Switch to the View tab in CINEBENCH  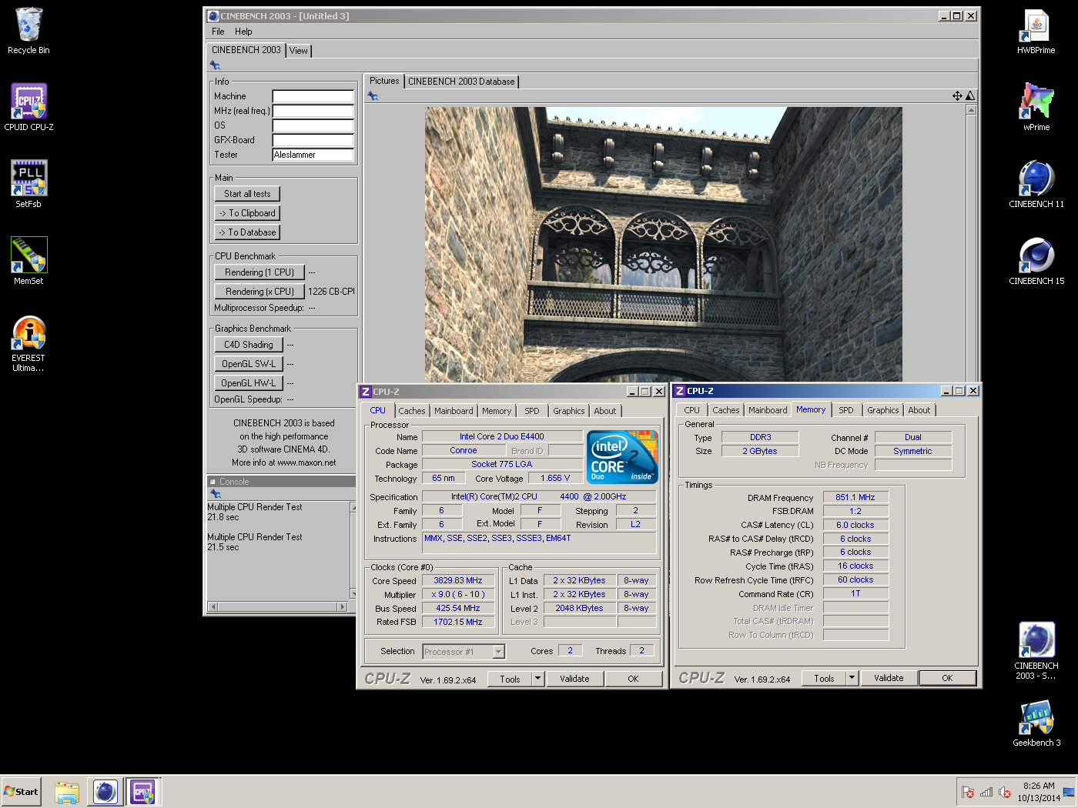299,51
